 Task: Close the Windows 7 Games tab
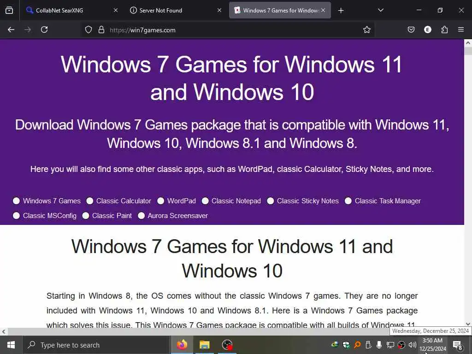click(323, 10)
